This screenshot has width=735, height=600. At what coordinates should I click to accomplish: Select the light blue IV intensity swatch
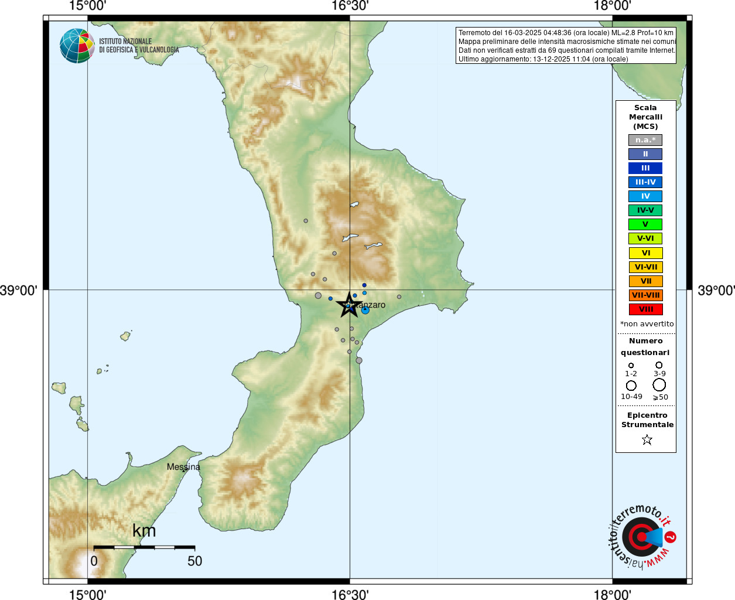pyautogui.click(x=645, y=196)
